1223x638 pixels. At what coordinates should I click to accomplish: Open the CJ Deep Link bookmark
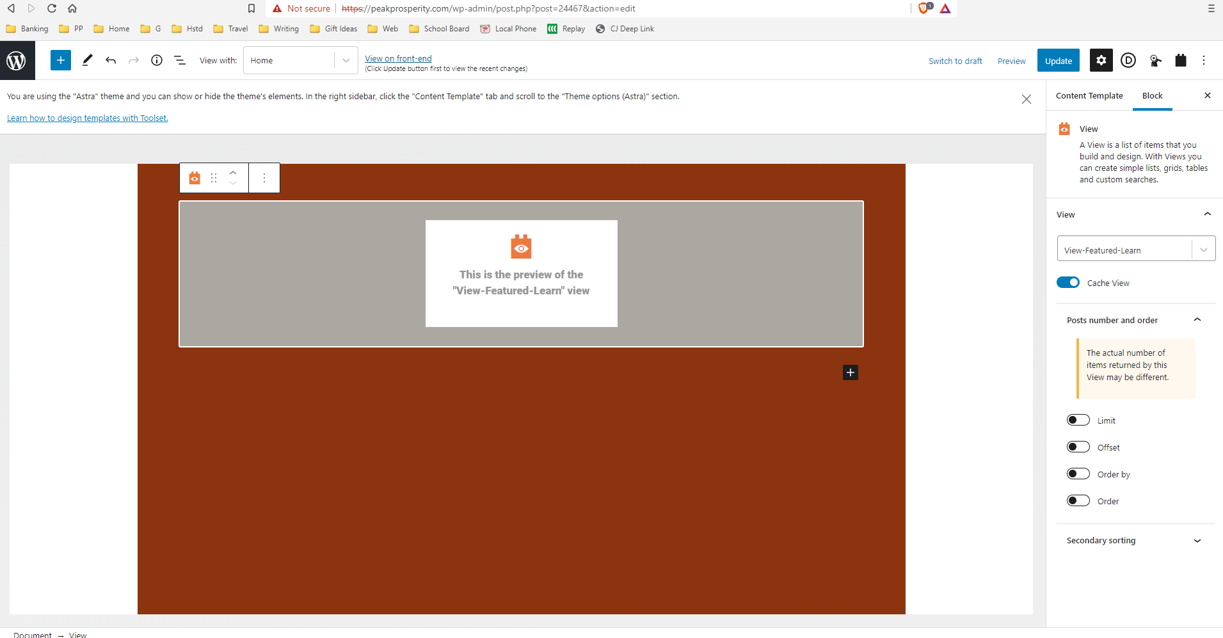[625, 29]
